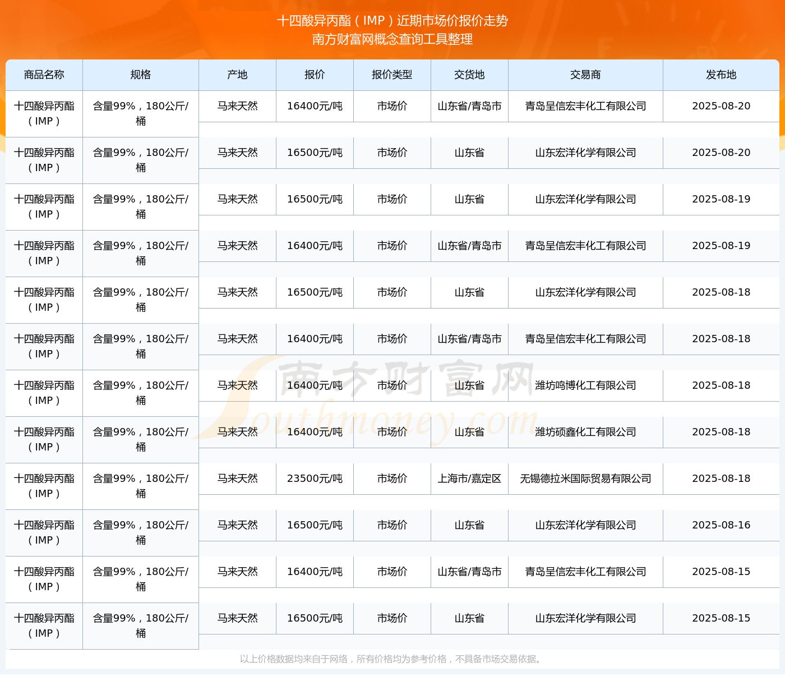Viewport: 785px width, 676px height.
Task: Select the 产地 column header
Action: (x=237, y=75)
